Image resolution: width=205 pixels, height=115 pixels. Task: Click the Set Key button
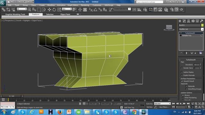point(150,107)
